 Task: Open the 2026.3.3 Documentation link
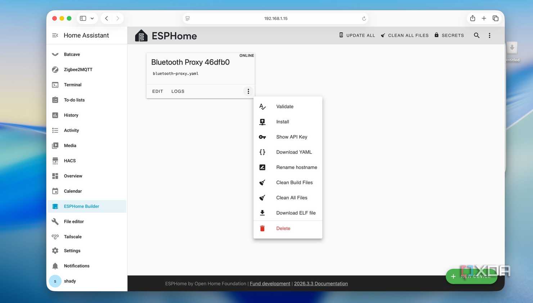[321, 284]
